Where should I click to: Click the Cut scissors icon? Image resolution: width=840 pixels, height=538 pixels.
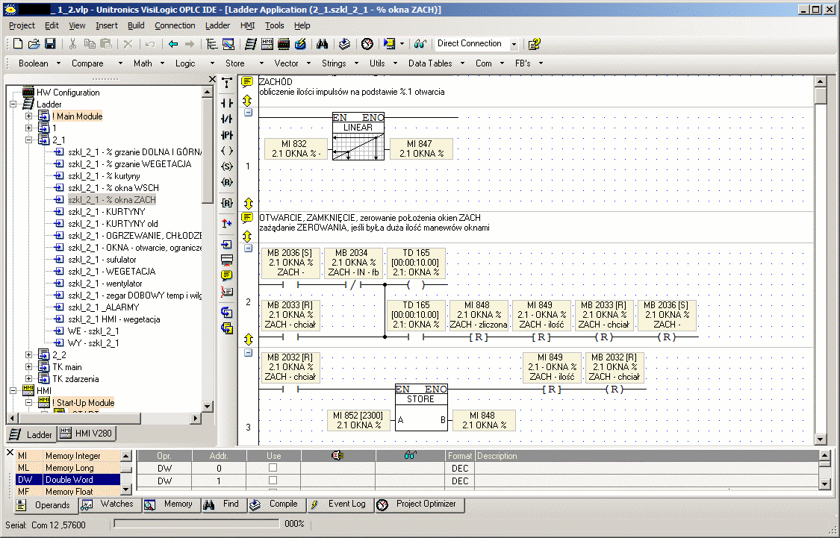(73, 44)
